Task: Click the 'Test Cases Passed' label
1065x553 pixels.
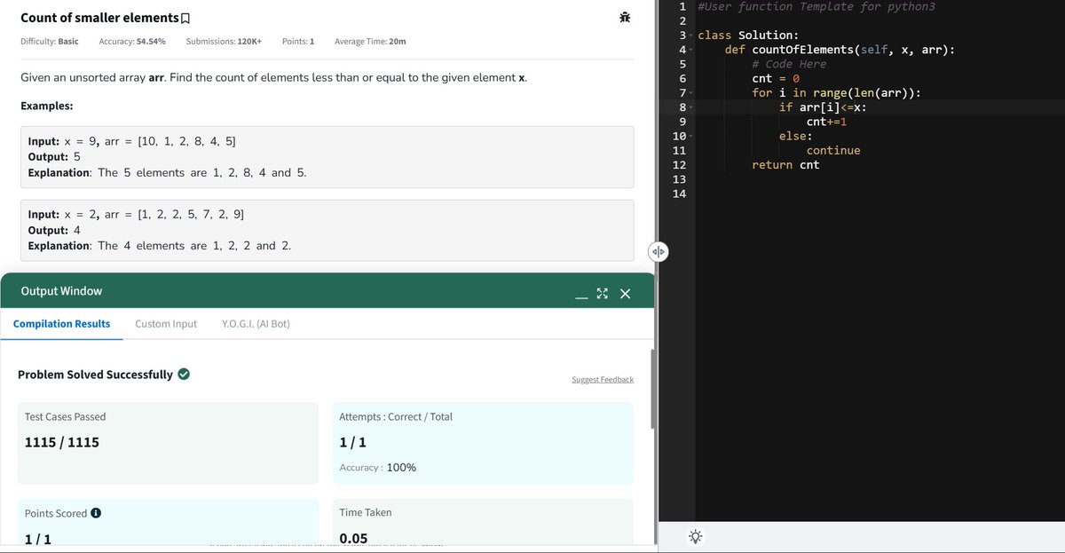Action: point(65,416)
